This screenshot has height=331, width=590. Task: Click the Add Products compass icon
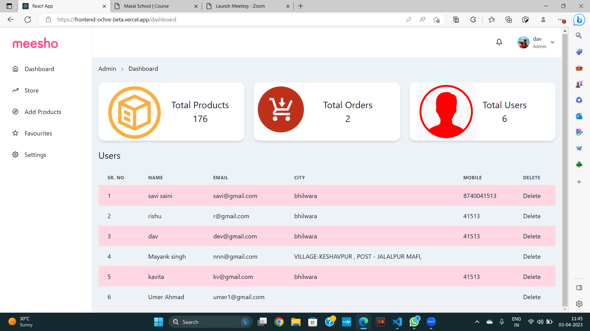point(15,112)
